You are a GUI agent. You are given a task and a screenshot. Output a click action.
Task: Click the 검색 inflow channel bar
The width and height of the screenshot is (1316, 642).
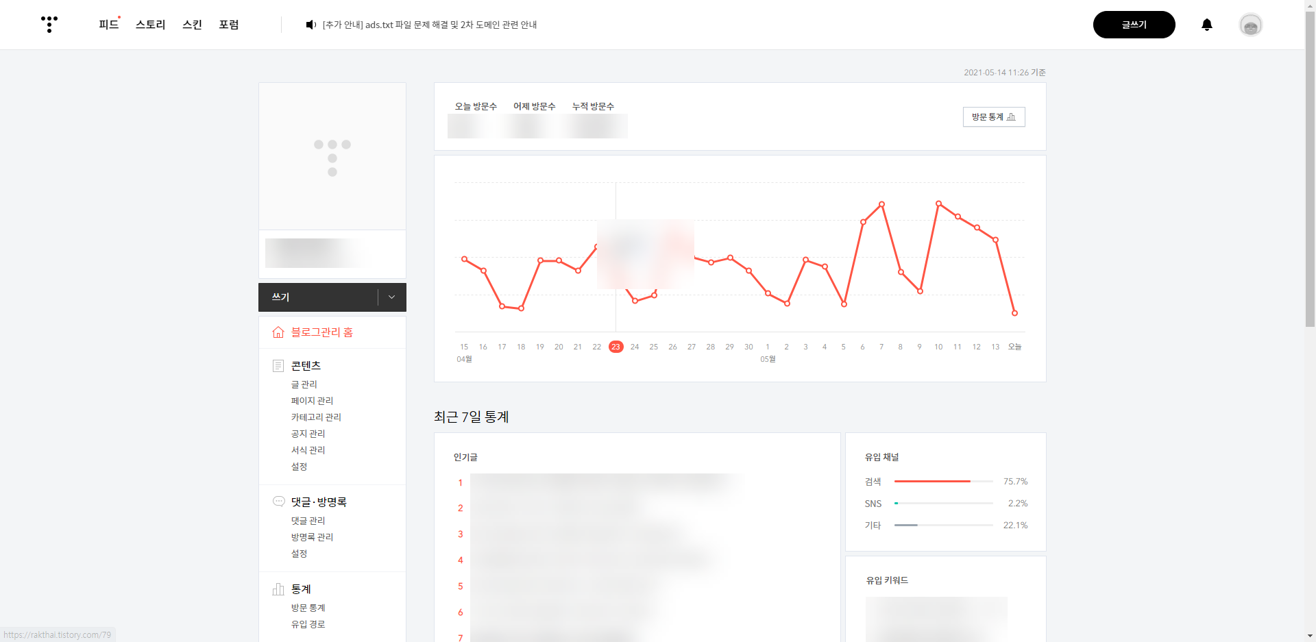tap(944, 482)
